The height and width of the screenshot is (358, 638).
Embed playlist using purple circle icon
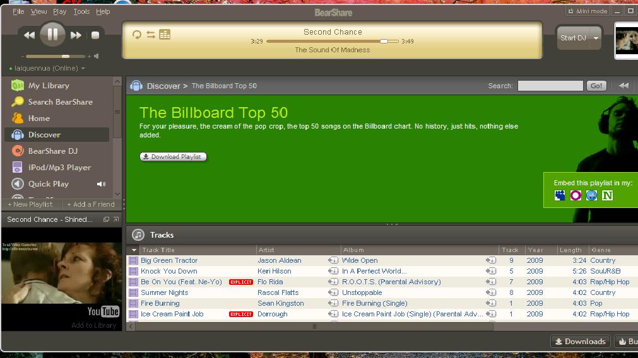[x=576, y=195]
